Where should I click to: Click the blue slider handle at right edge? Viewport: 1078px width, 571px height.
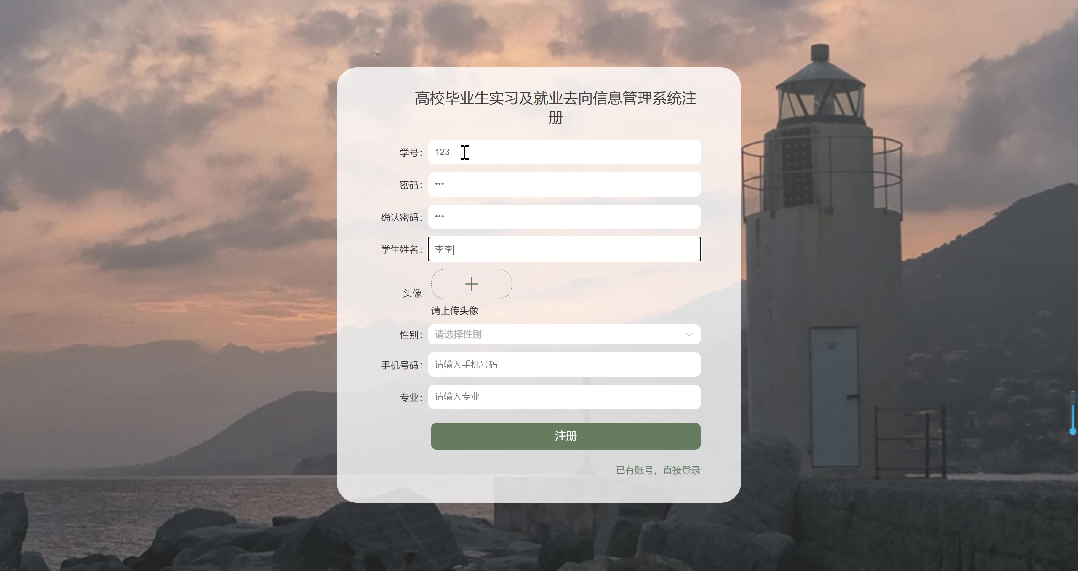tap(1073, 431)
